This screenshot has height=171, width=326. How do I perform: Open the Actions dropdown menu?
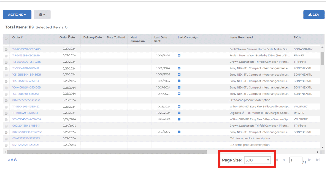pos(17,15)
